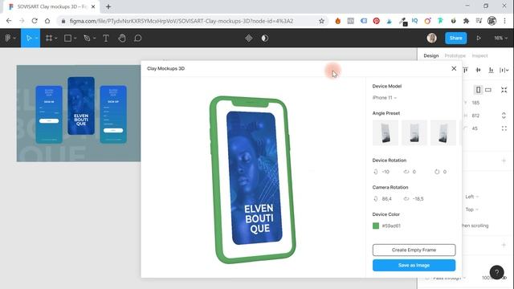Toggle constrain proportions icon
This screenshot has width=514, height=289.
pos(504,116)
